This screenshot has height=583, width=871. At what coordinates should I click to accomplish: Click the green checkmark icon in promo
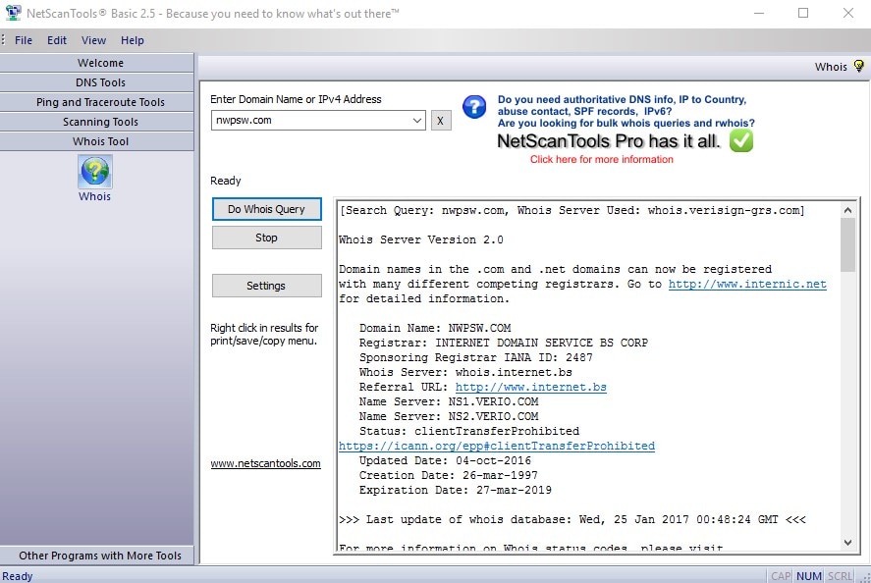tap(741, 140)
